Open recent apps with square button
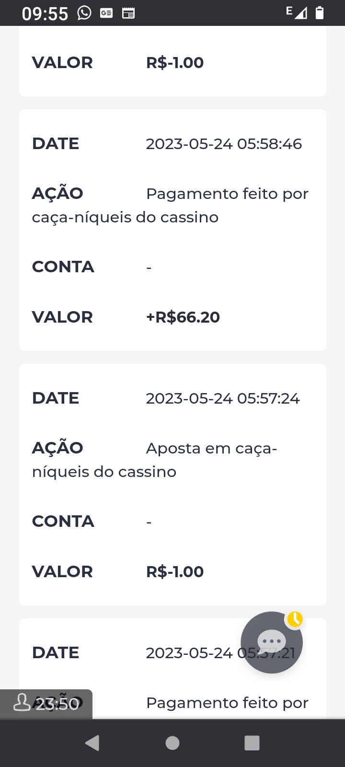The width and height of the screenshot is (345, 767). (x=252, y=743)
